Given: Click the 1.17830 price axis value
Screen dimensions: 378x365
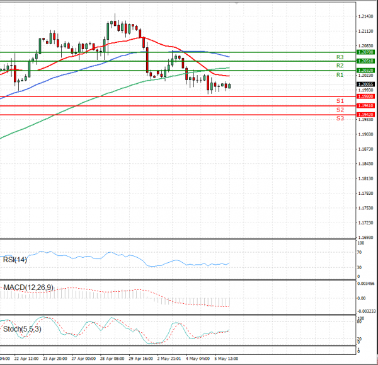Looking at the screenshot, I should (365, 194).
